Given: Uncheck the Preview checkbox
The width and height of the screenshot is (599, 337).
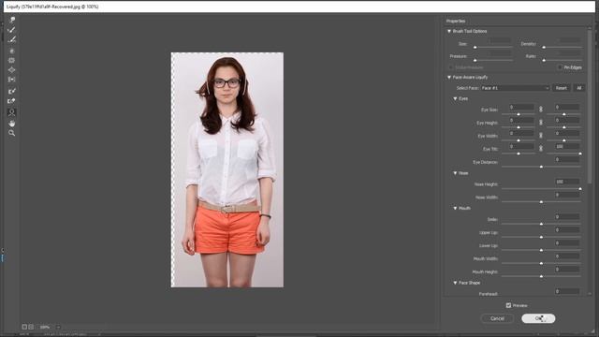Looking at the screenshot, I should (508, 305).
